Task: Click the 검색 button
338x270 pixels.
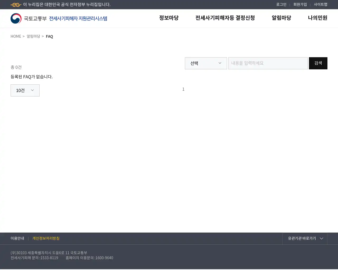Action: coord(318,63)
